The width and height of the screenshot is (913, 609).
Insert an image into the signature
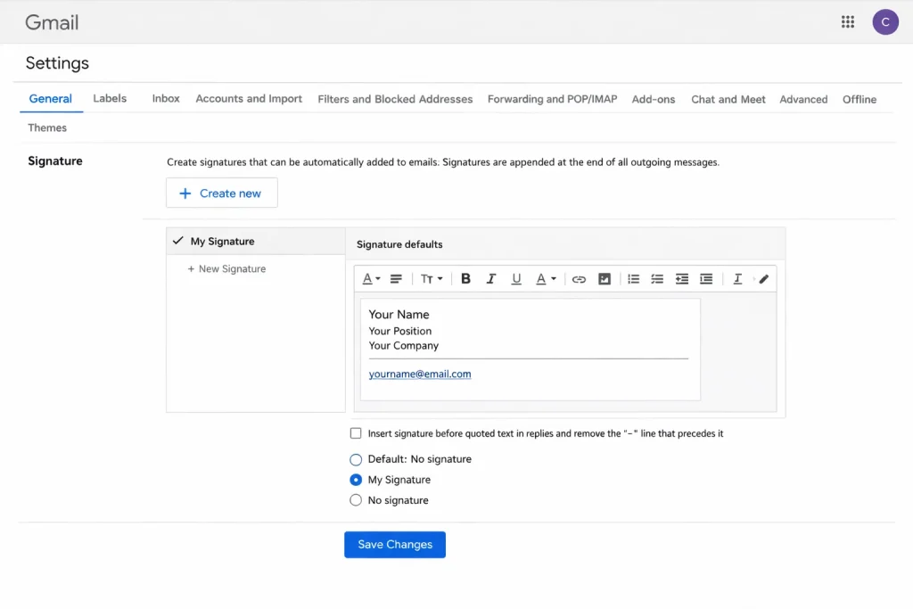coord(605,279)
